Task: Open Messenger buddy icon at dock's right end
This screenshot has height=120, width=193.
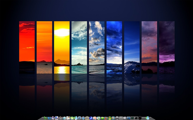Action: 147,118
